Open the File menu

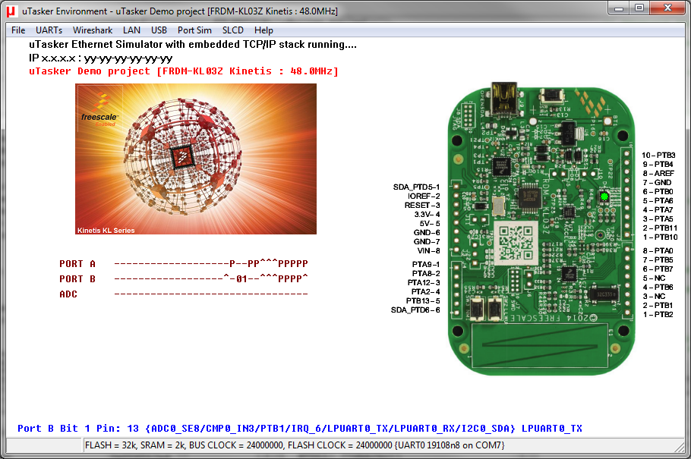(18, 30)
